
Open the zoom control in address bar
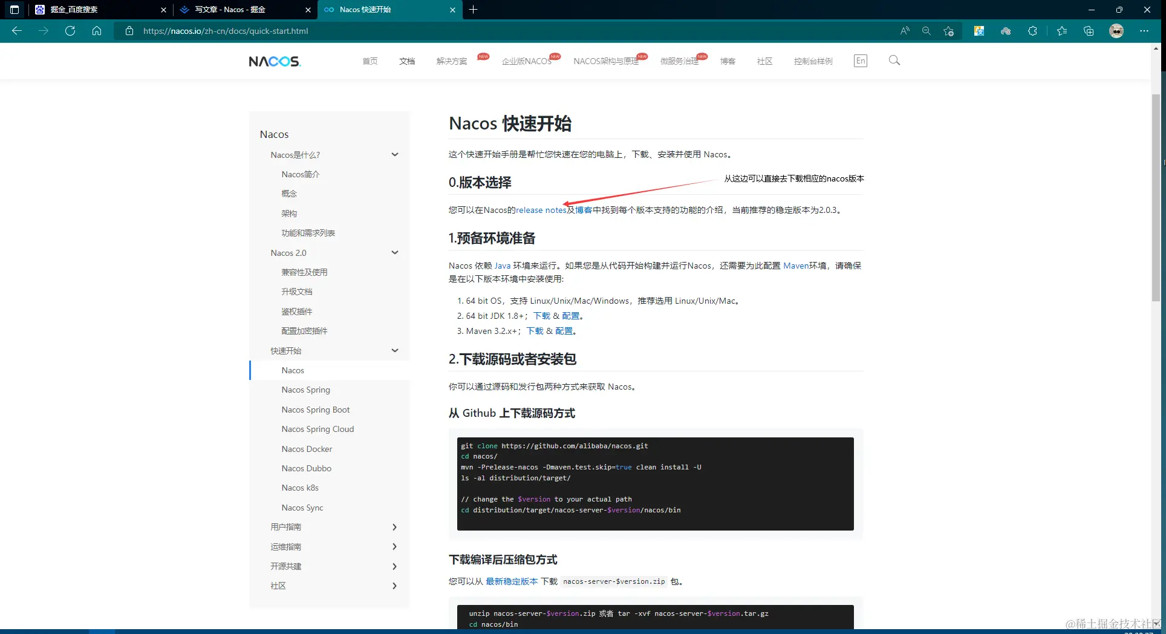(926, 31)
